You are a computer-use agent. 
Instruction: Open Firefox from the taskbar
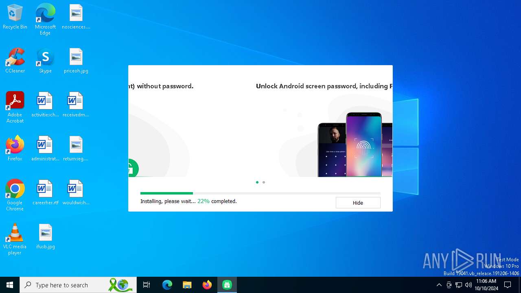pos(207,285)
